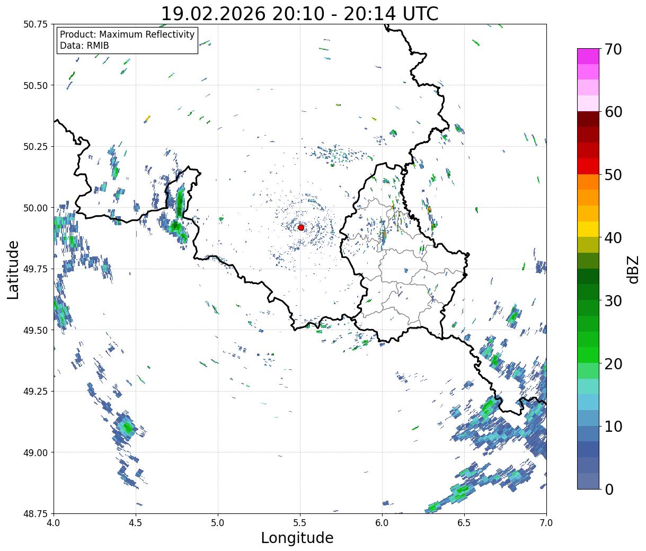Click the colorbar tick label 40
The width and height of the screenshot is (646, 551).
point(614,237)
